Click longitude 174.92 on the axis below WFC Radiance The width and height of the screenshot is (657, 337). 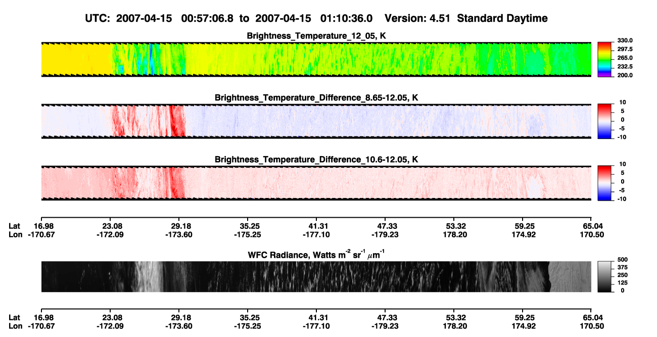(524, 326)
